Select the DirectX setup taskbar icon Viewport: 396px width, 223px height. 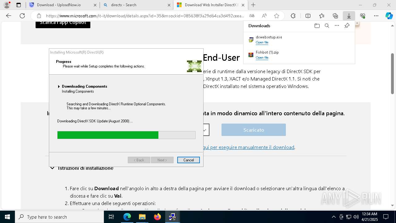[x=172, y=217]
